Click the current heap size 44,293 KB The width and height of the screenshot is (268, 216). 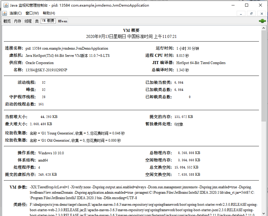49,117
